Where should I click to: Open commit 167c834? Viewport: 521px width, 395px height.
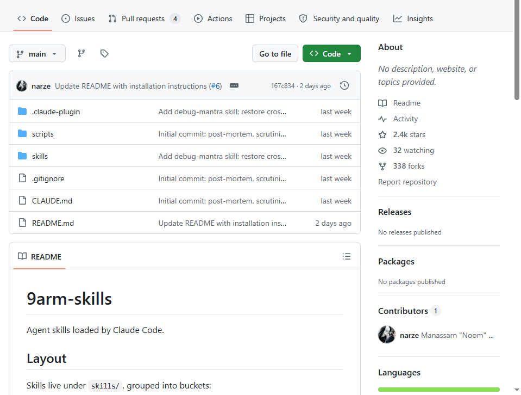click(x=283, y=86)
